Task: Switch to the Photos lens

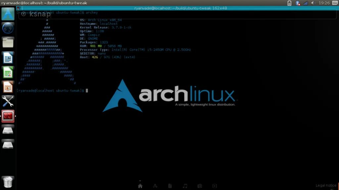Action: click(x=200, y=186)
